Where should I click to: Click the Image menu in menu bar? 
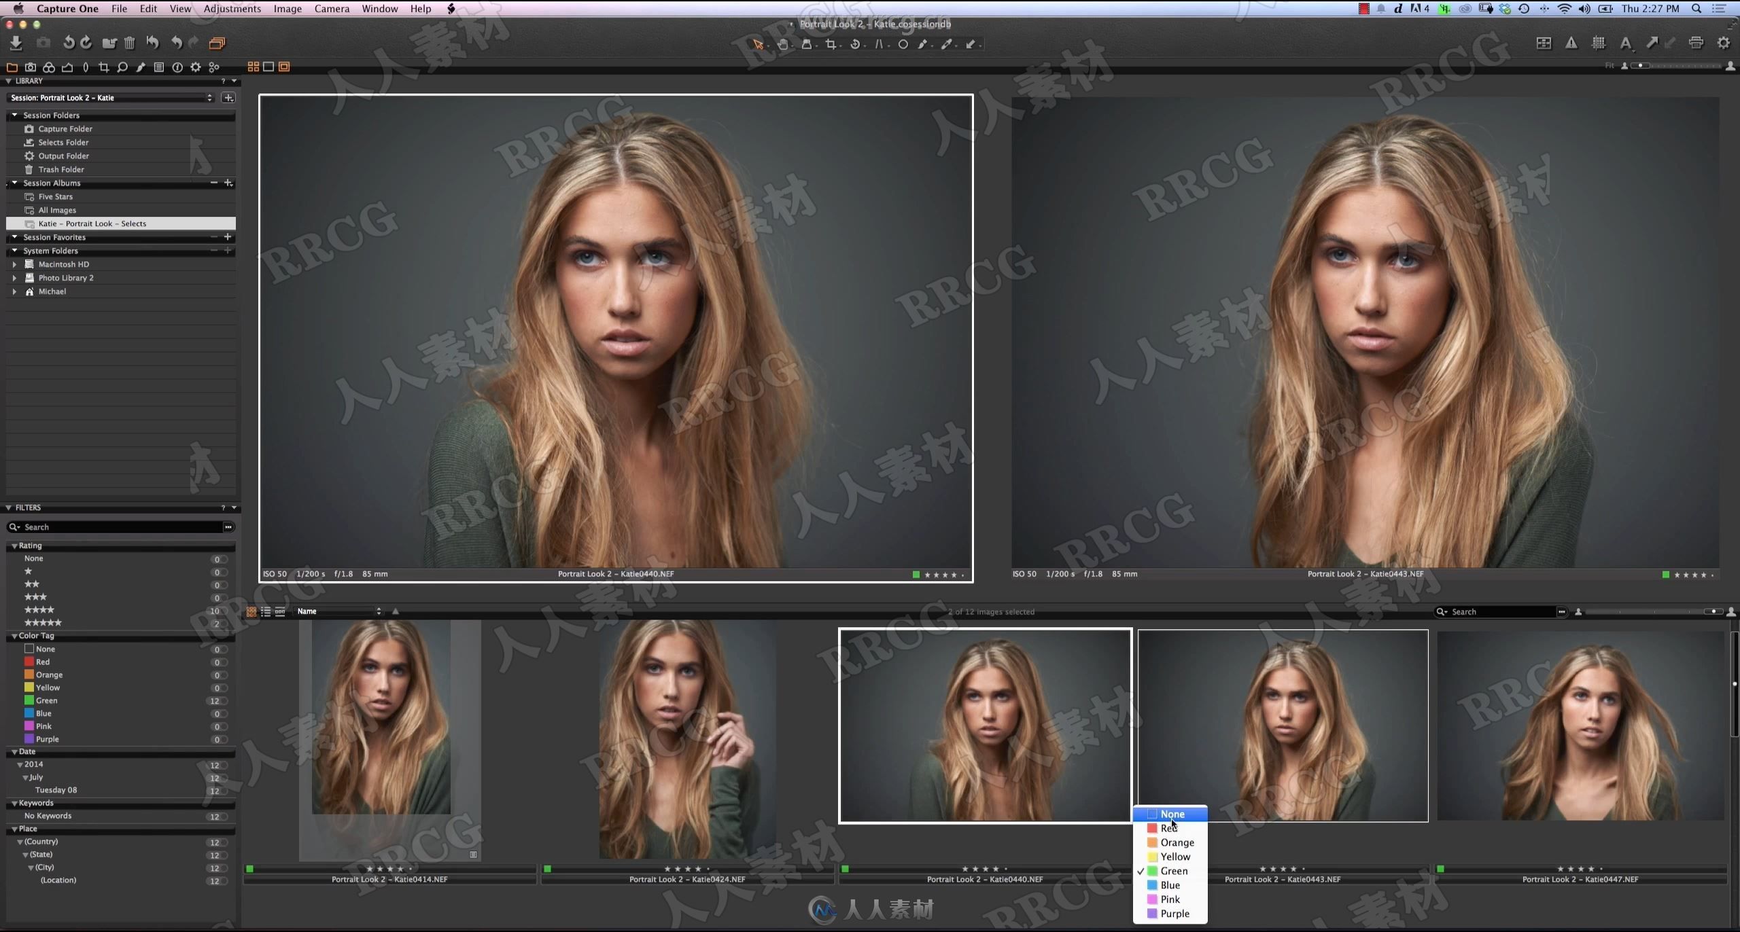click(287, 10)
